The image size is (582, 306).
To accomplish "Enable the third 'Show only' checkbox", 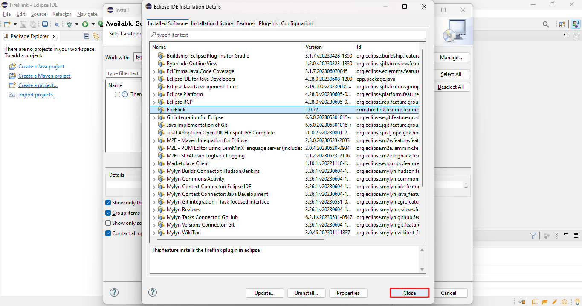I will pos(108,223).
